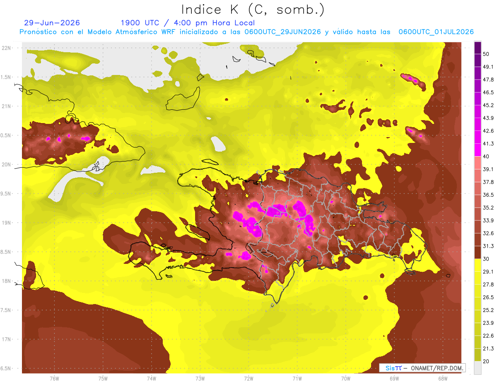The height and width of the screenshot is (384, 497).
Task: Pick the bright yellow swatch between 29.1 and 30
Action: click(478, 265)
